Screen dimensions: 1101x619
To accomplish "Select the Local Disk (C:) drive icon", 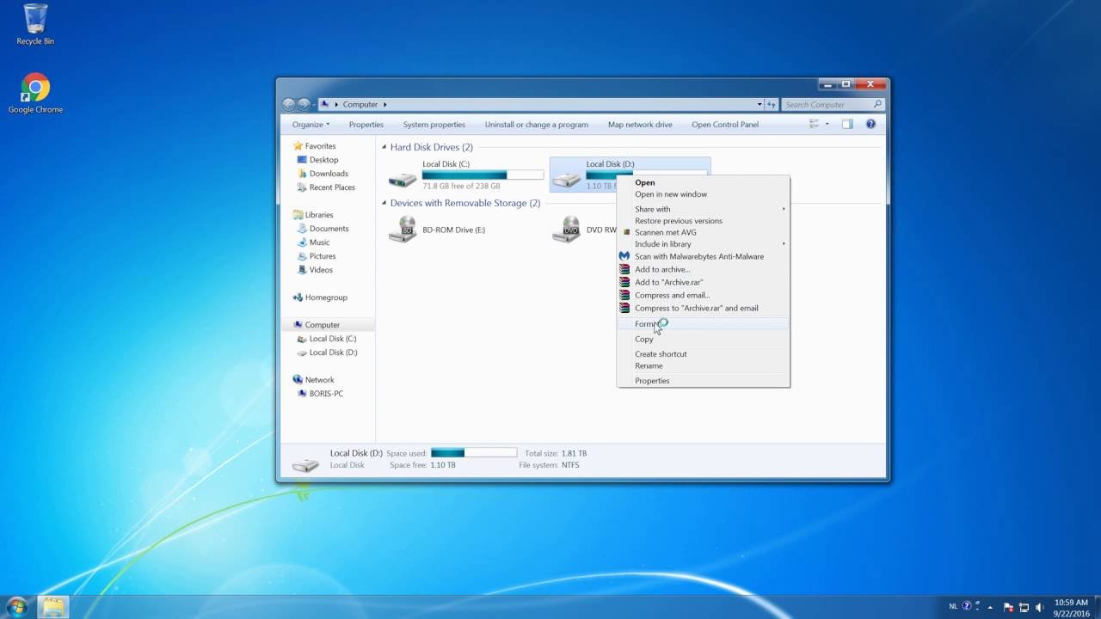I will 403,178.
